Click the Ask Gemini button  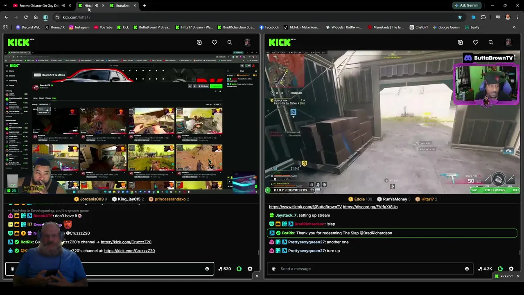tap(466, 5)
